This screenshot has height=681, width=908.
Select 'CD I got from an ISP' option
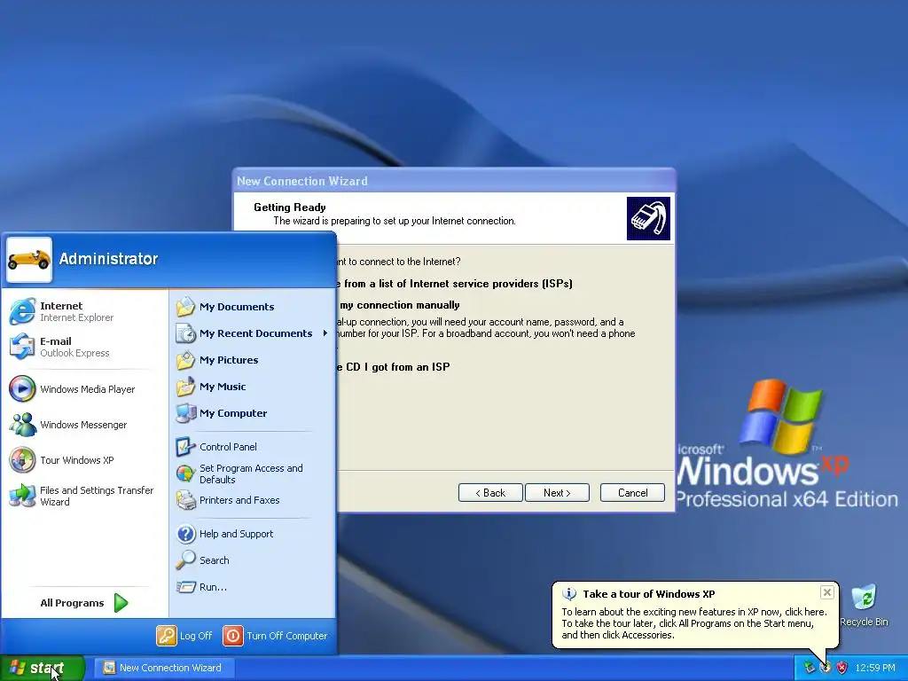pyautogui.click(x=394, y=367)
